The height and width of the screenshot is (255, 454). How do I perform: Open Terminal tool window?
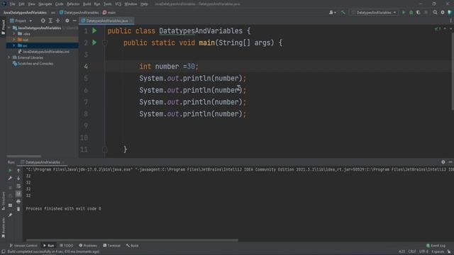(111, 246)
